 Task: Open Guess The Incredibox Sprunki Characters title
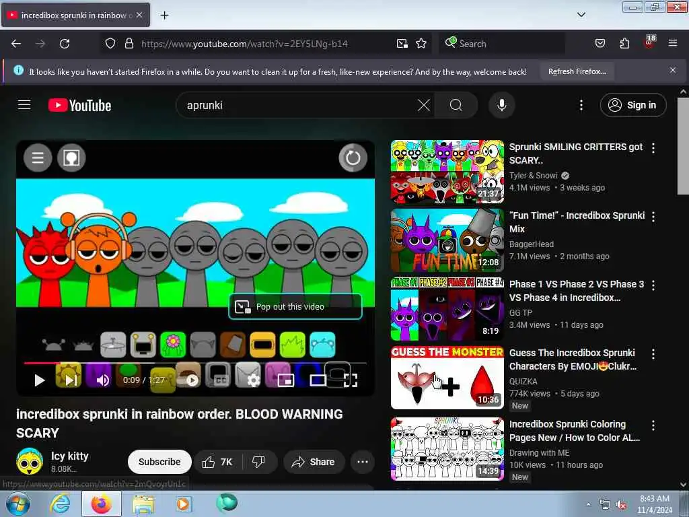[x=573, y=359]
